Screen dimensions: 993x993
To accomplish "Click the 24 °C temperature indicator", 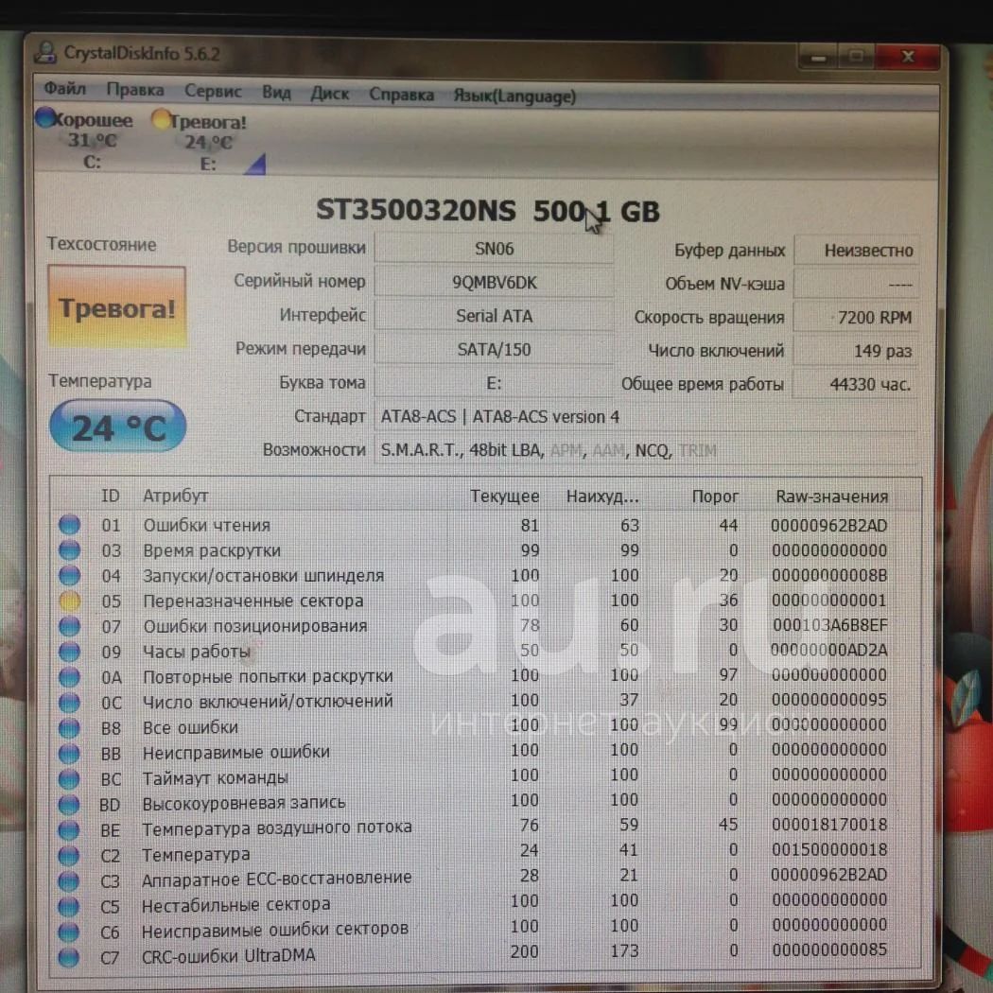I will click(x=118, y=427).
